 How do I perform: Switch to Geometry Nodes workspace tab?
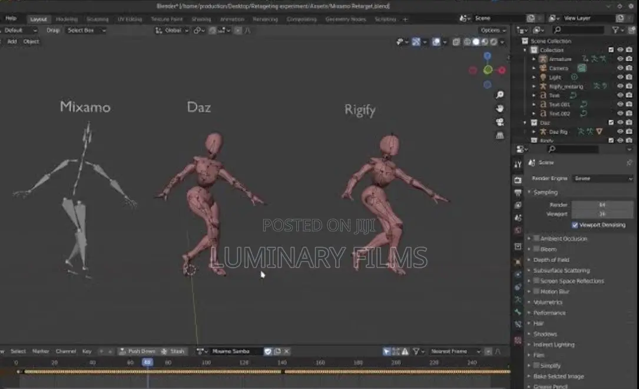click(x=346, y=19)
